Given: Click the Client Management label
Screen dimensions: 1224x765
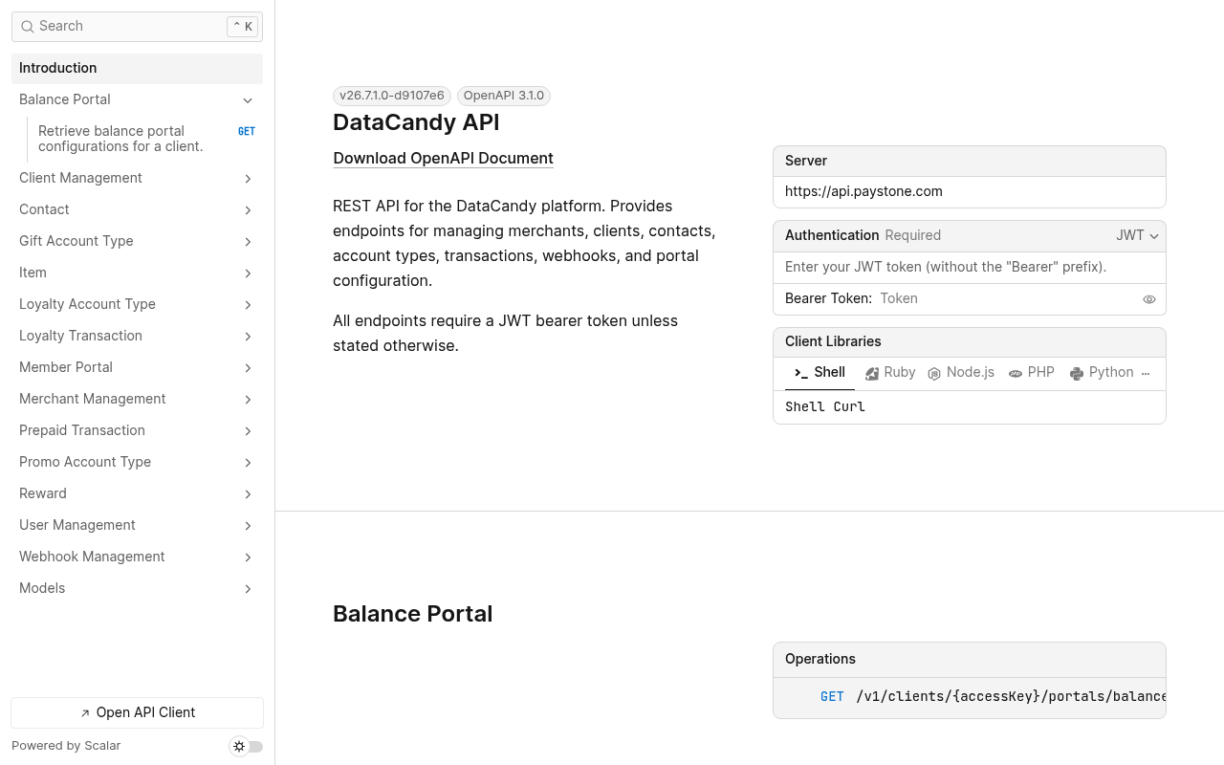Looking at the screenshot, I should (80, 179).
